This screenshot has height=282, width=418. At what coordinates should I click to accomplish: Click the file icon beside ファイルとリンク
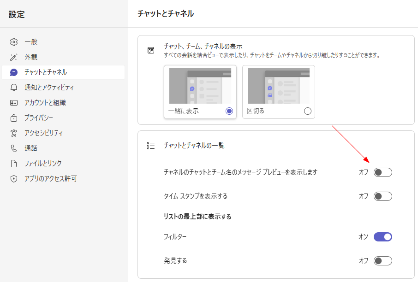[14, 163]
